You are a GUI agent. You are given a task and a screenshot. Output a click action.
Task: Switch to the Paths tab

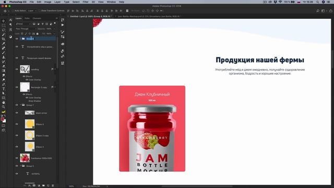(27, 18)
